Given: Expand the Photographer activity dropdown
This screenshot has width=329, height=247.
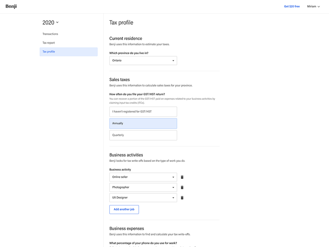Looking at the screenshot, I should (143, 187).
